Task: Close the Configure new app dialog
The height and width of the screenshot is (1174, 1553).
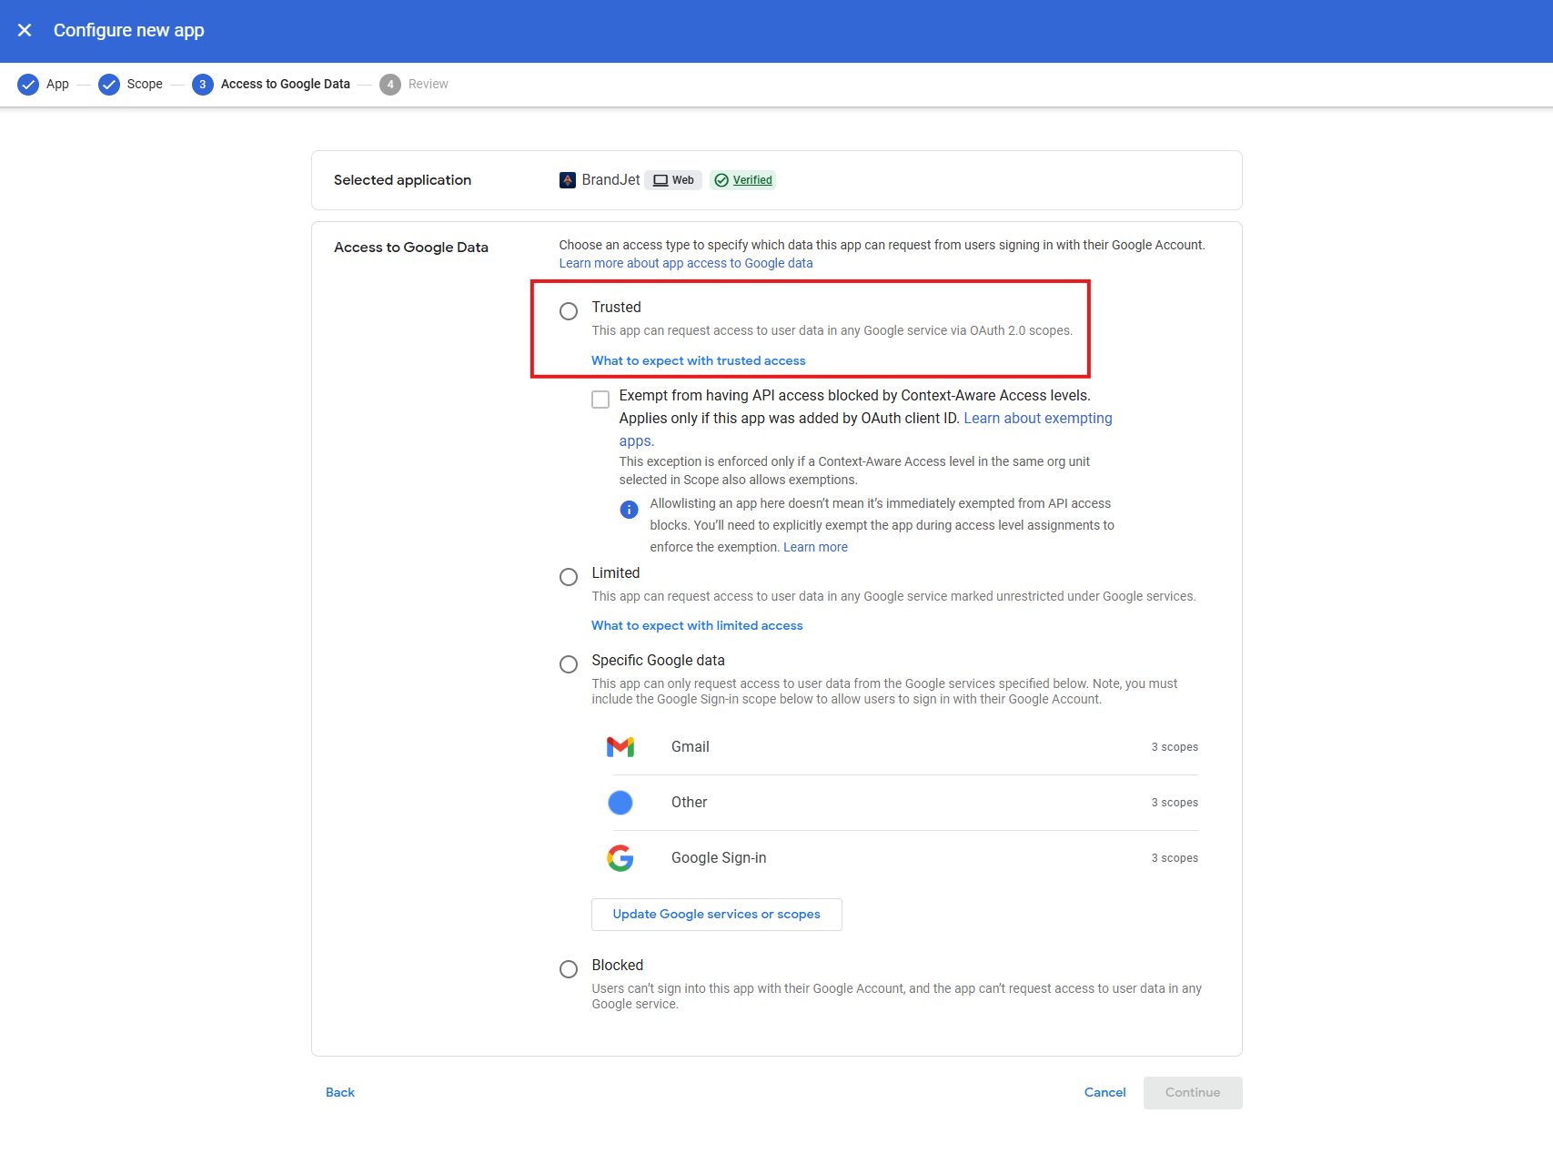Action: pyautogui.click(x=25, y=30)
